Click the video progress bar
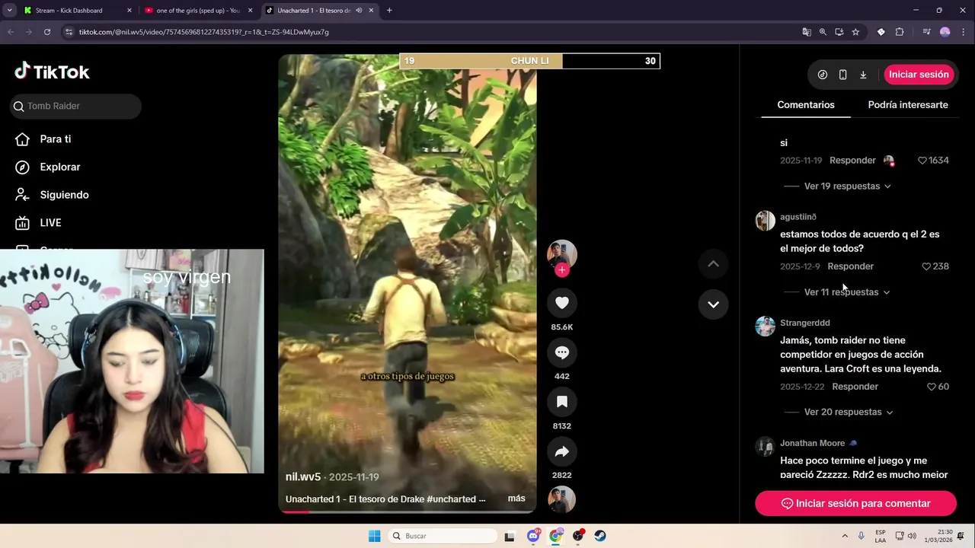 pos(408,511)
